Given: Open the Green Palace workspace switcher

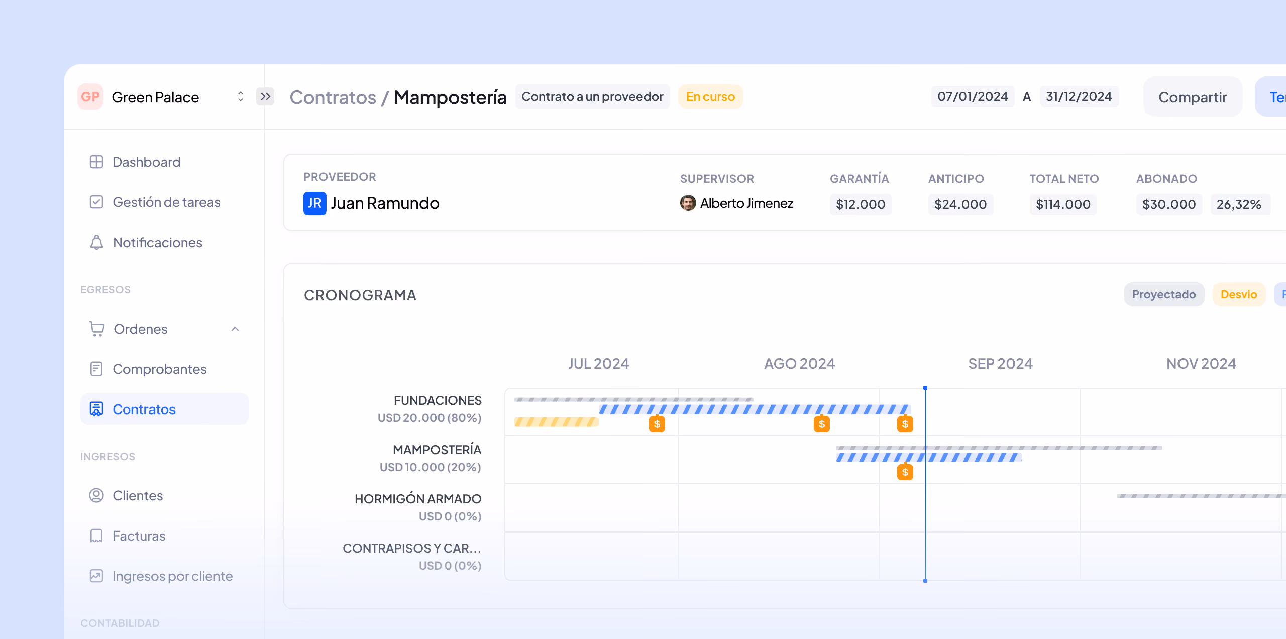Looking at the screenshot, I should click(240, 97).
